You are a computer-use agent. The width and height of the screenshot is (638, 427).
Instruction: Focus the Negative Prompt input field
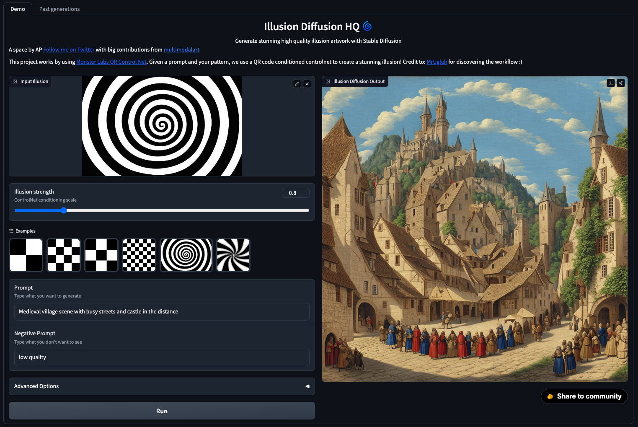[162, 357]
